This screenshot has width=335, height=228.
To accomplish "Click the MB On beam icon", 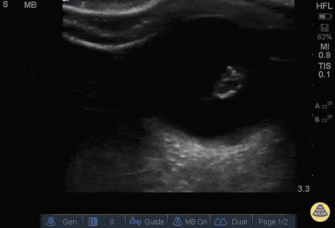I will 178,221.
